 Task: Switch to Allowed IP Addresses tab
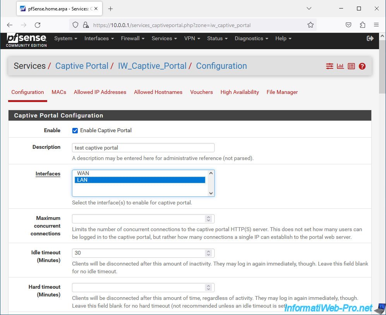pos(100,92)
